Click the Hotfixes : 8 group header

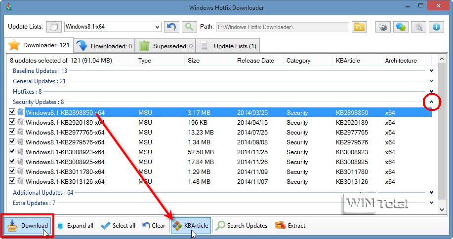click(27, 92)
